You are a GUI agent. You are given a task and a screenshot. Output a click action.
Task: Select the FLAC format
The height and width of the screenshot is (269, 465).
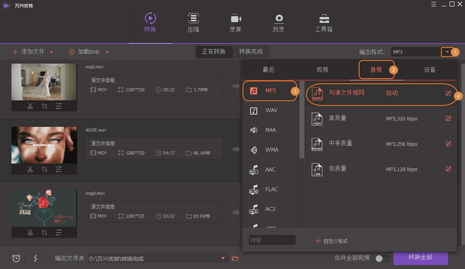pyautogui.click(x=271, y=189)
